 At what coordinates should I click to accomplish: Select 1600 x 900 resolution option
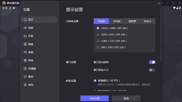[x=111, y=35]
